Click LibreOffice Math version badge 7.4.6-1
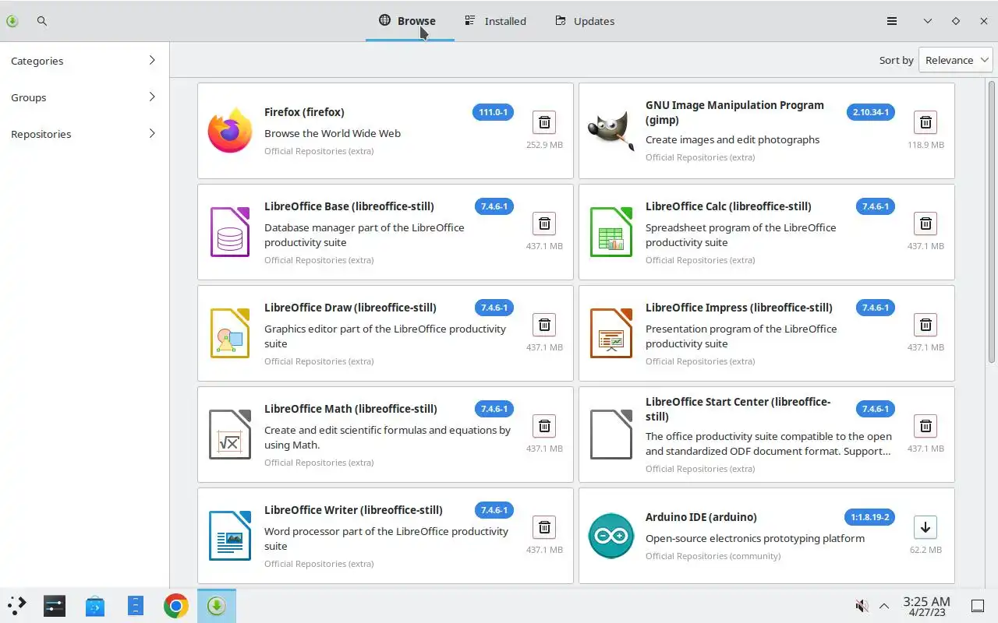Screen dimensions: 998x623 pyautogui.click(x=494, y=409)
